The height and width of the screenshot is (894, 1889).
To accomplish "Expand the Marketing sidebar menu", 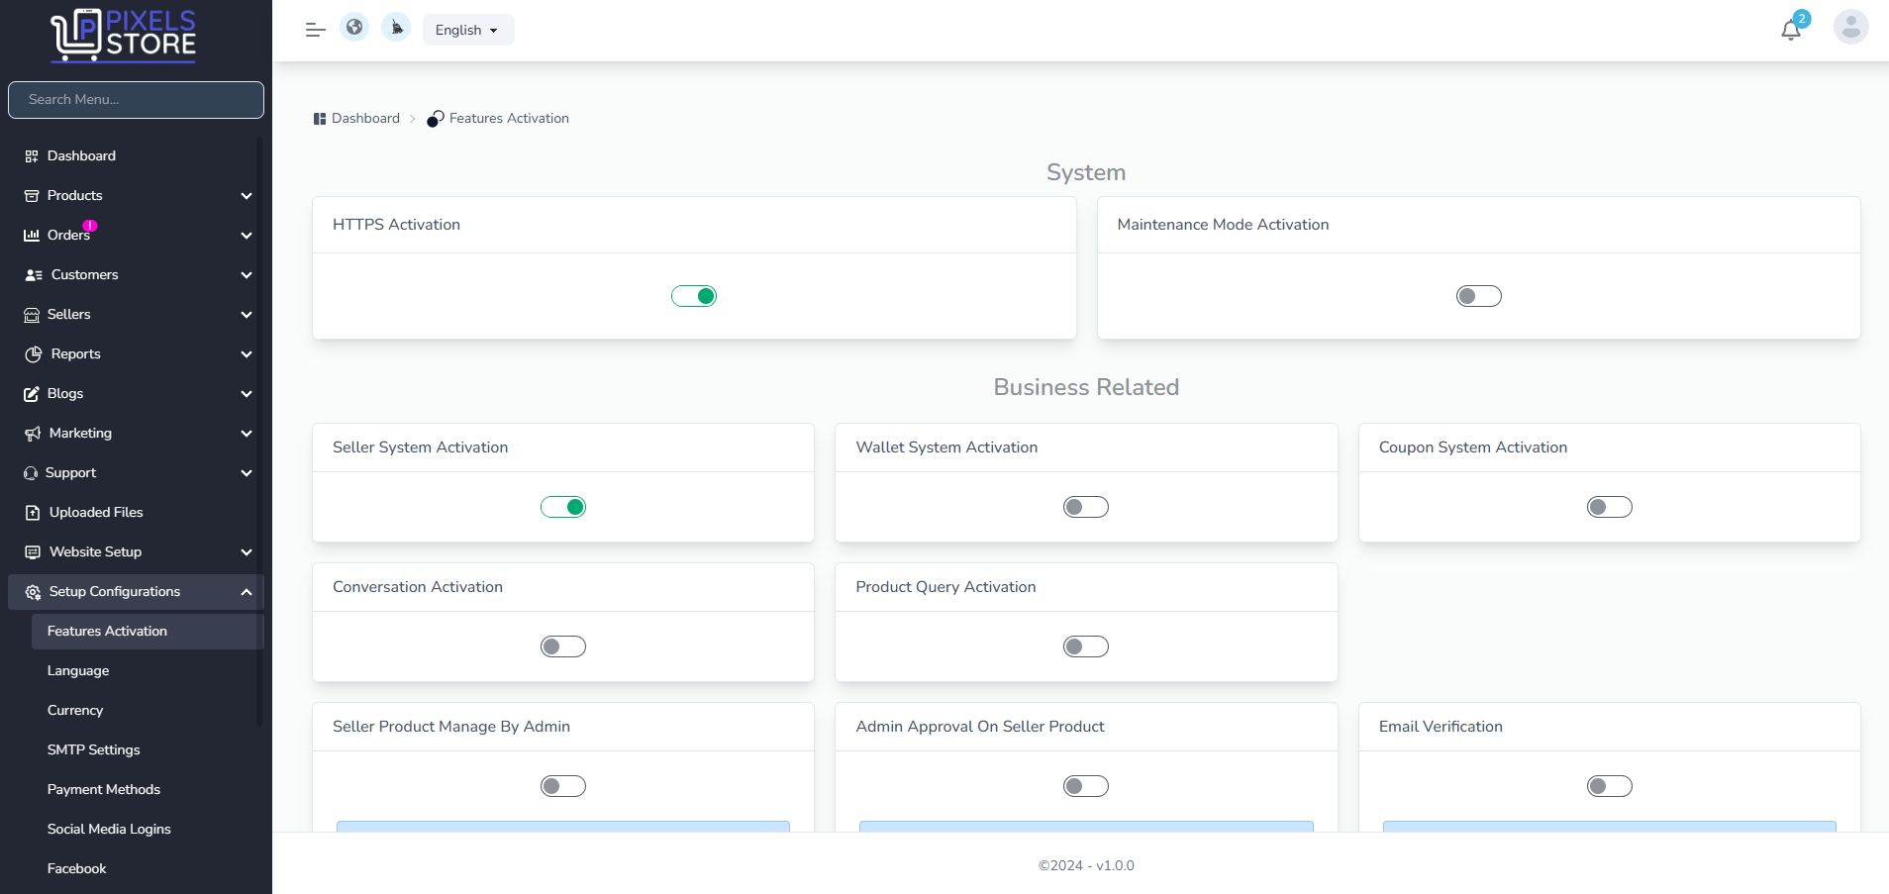I will tap(136, 433).
